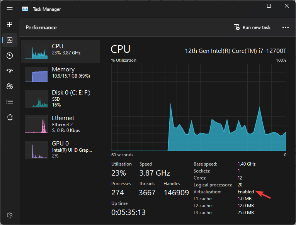296x225 pixels.
Task: Click the Virtualization Enabled value
Action: [x=246, y=192]
